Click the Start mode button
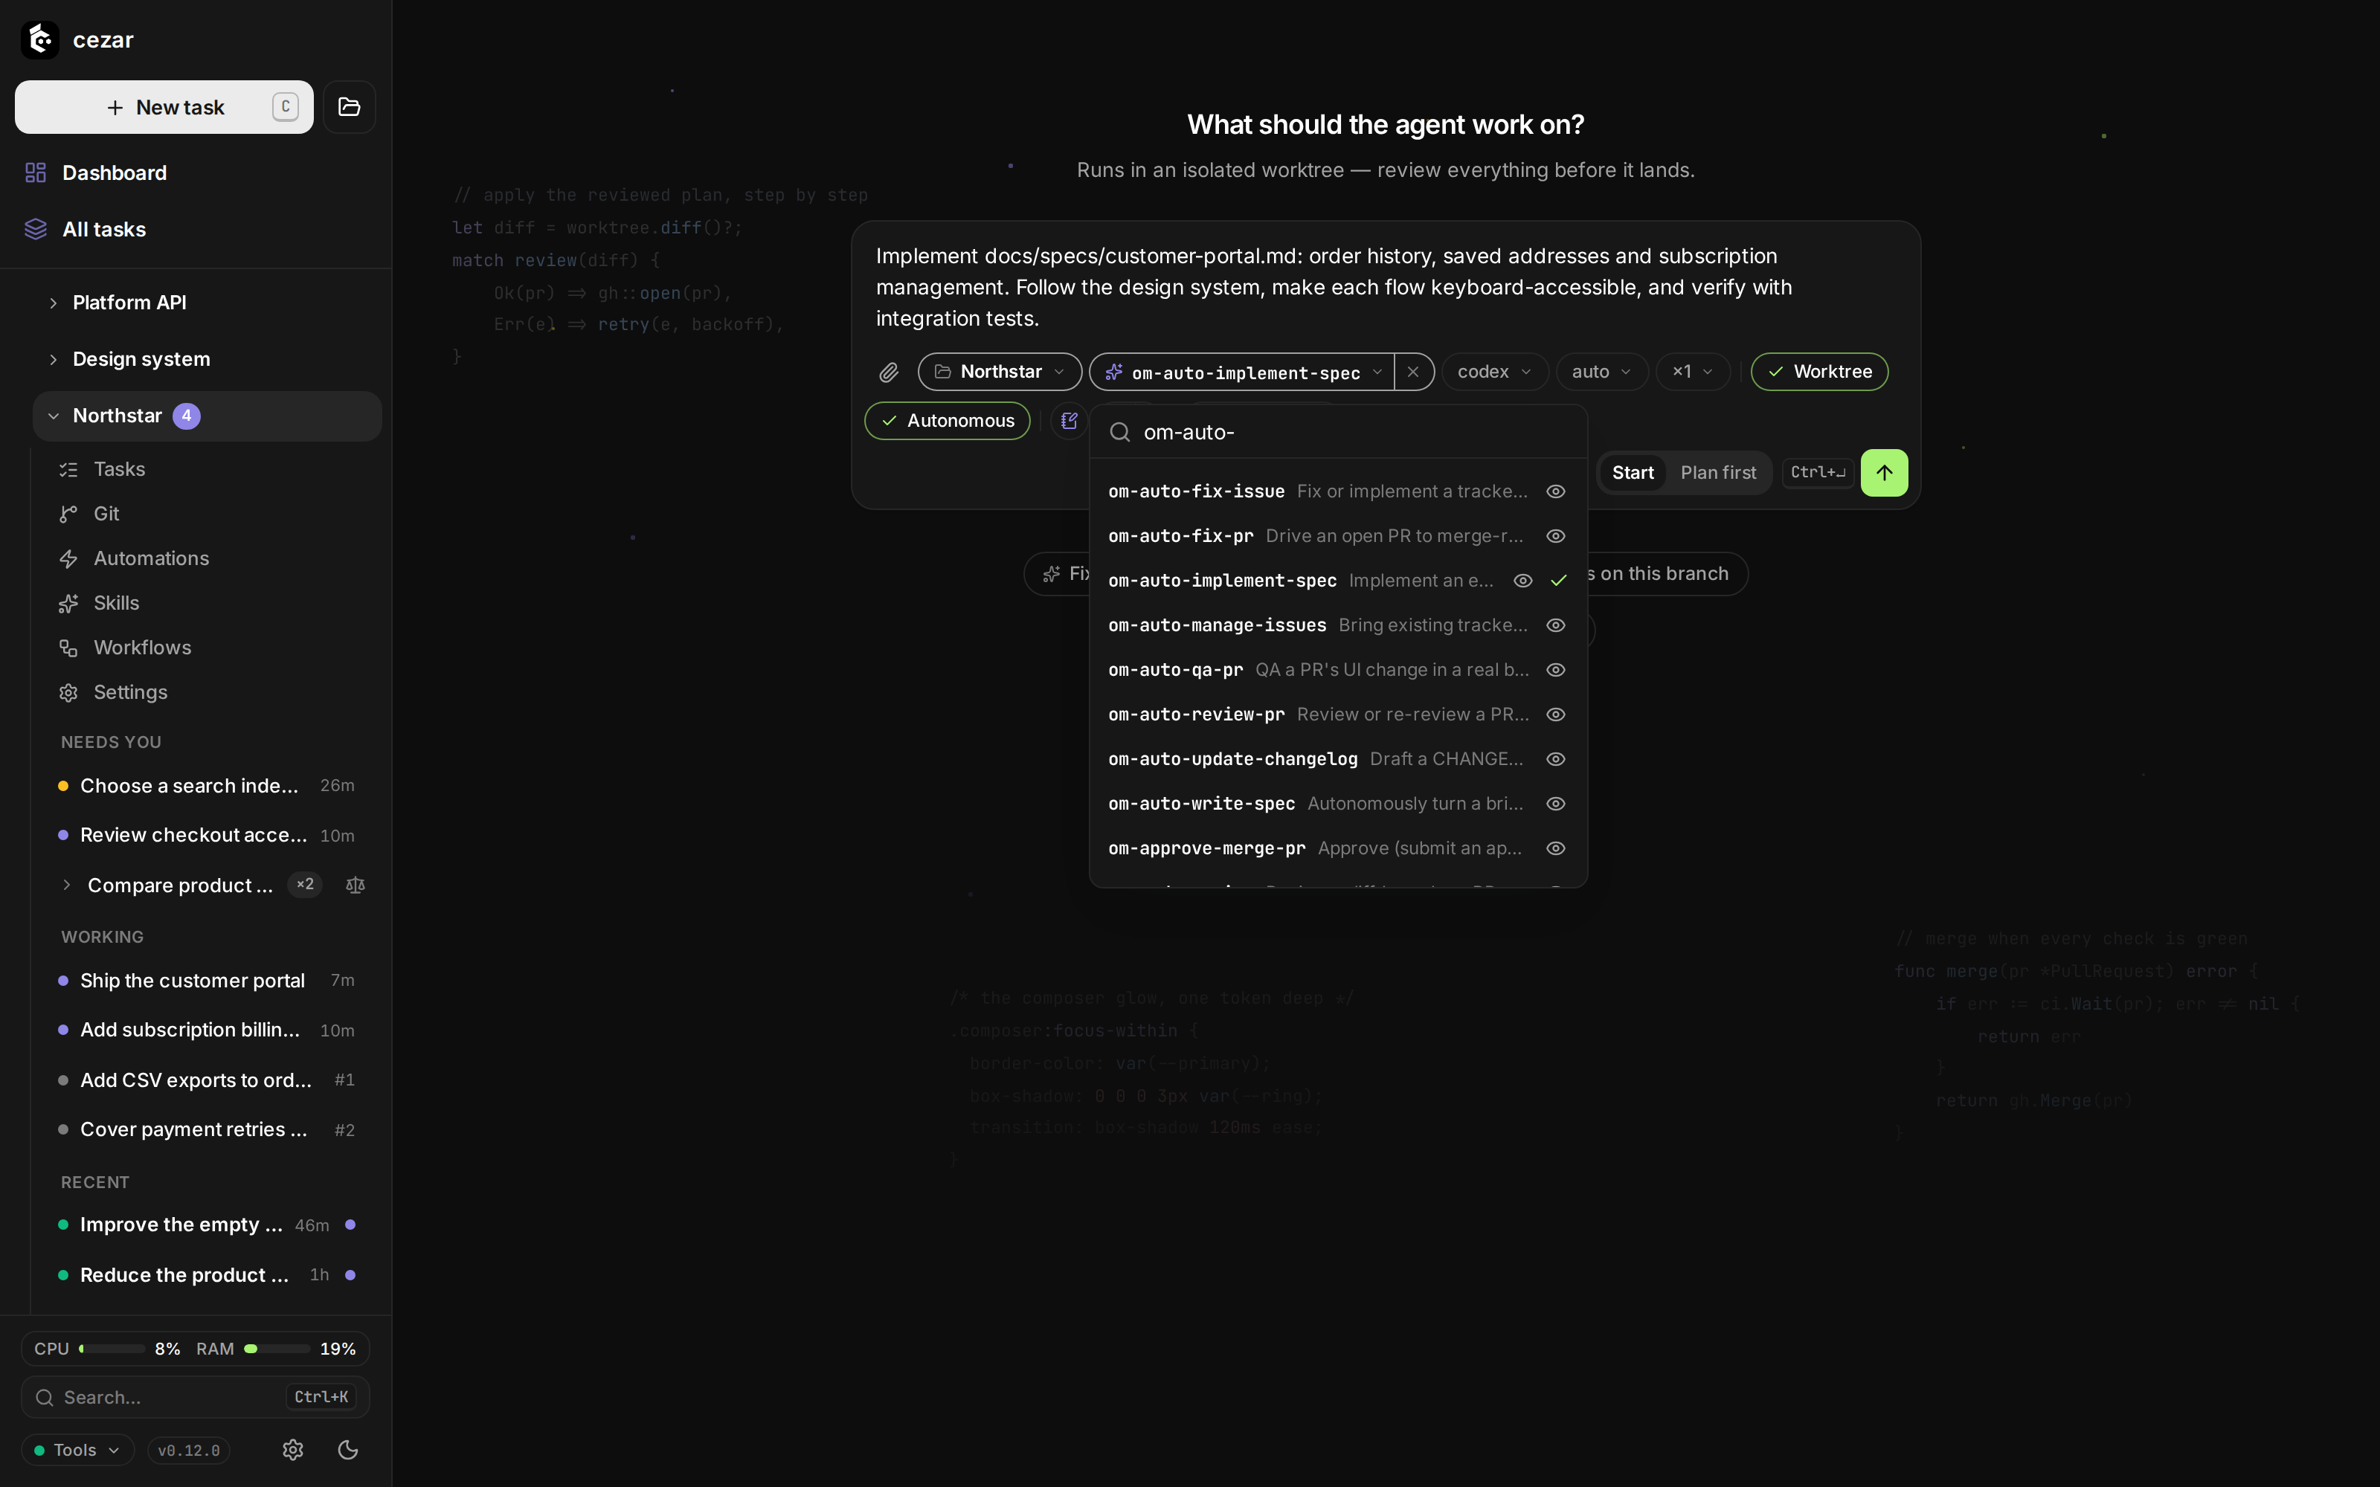This screenshot has height=1487, width=2380. (x=1633, y=473)
